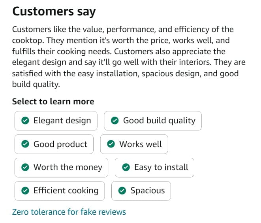Click the green checkmark icon beside Spacious

(x=122, y=191)
